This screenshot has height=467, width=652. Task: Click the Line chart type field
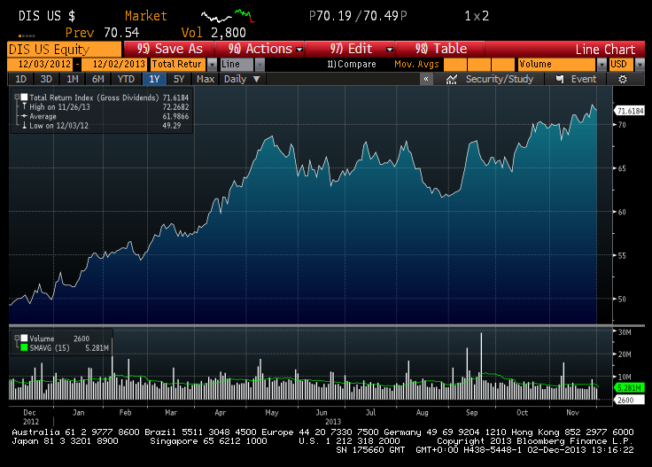[x=237, y=65]
